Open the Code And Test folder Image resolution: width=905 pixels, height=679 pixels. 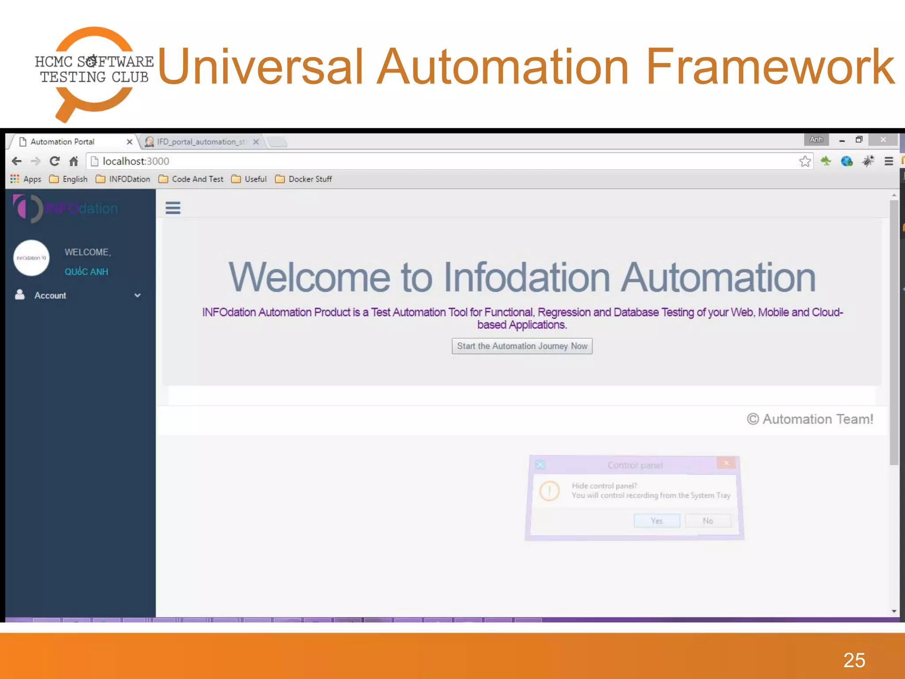point(191,179)
